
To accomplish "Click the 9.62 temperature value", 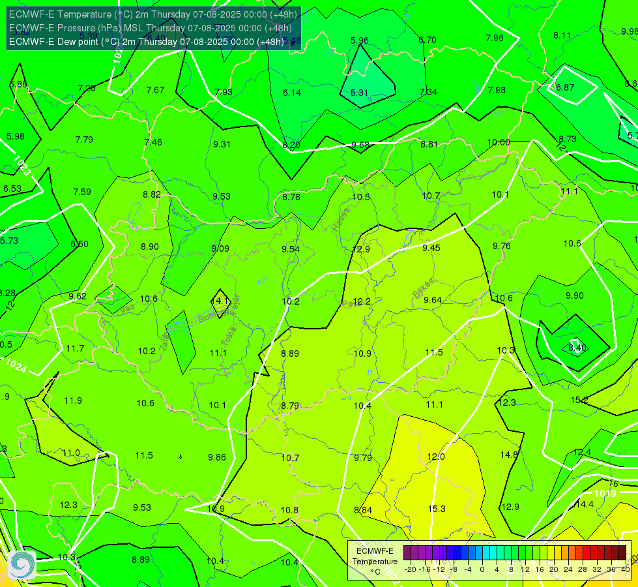I will [x=78, y=296].
